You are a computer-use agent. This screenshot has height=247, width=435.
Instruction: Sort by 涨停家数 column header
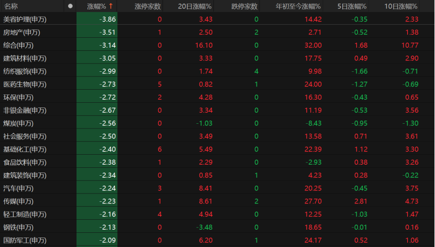(x=148, y=6)
